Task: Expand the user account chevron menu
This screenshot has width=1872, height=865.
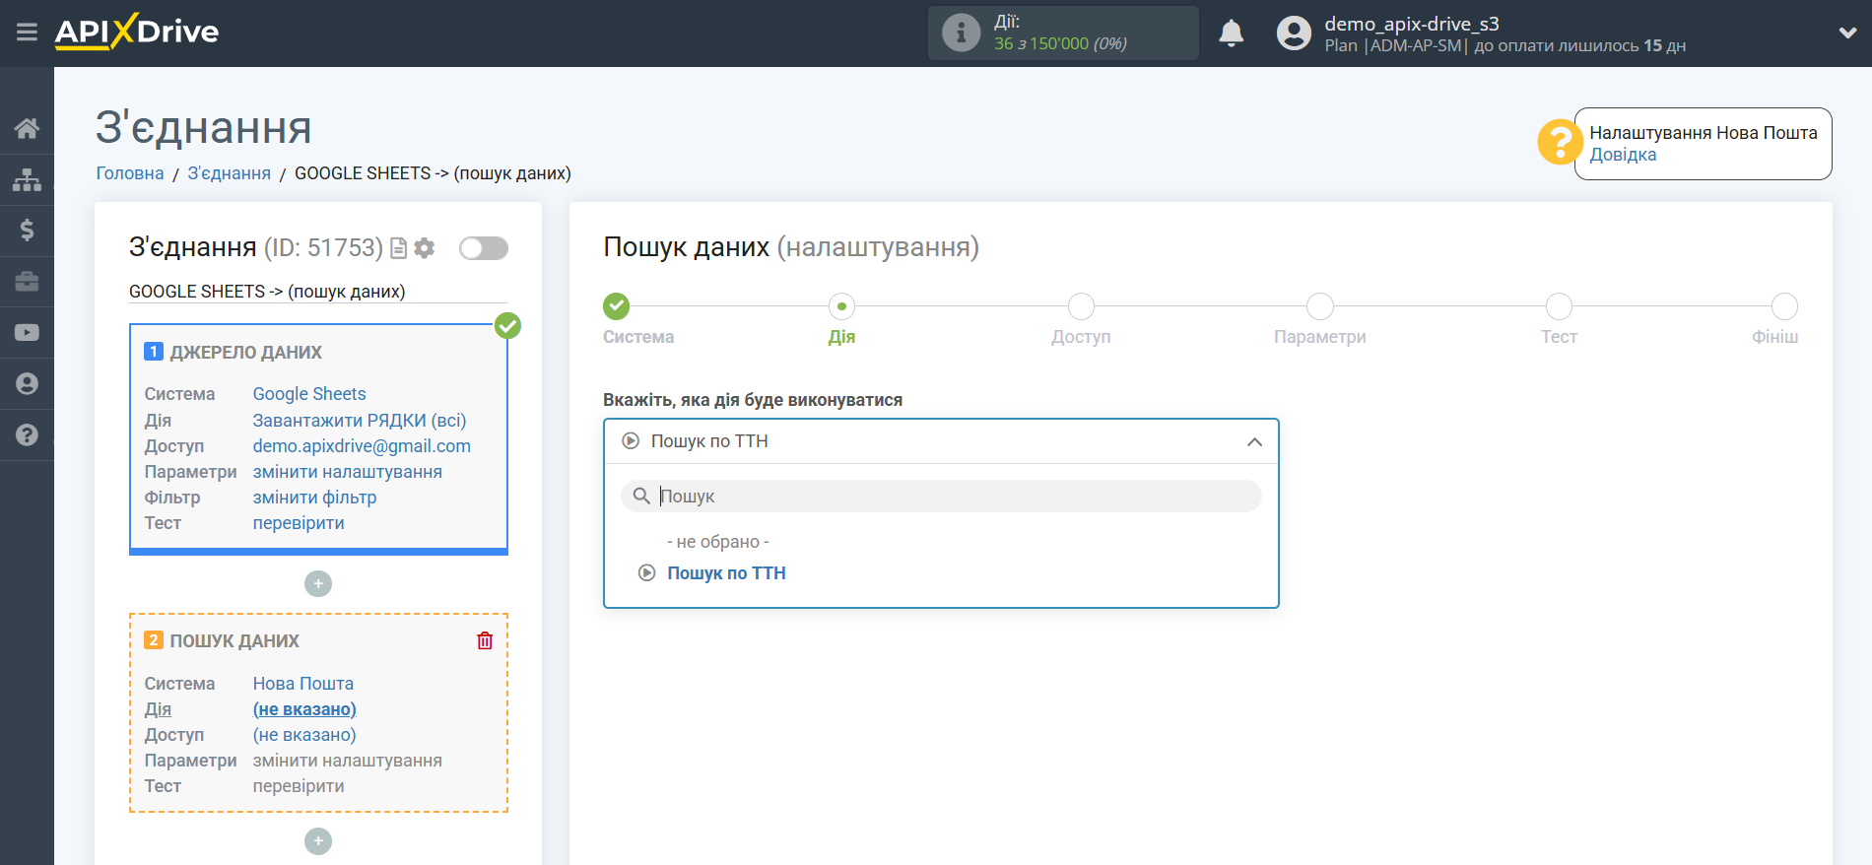Action: 1847,33
